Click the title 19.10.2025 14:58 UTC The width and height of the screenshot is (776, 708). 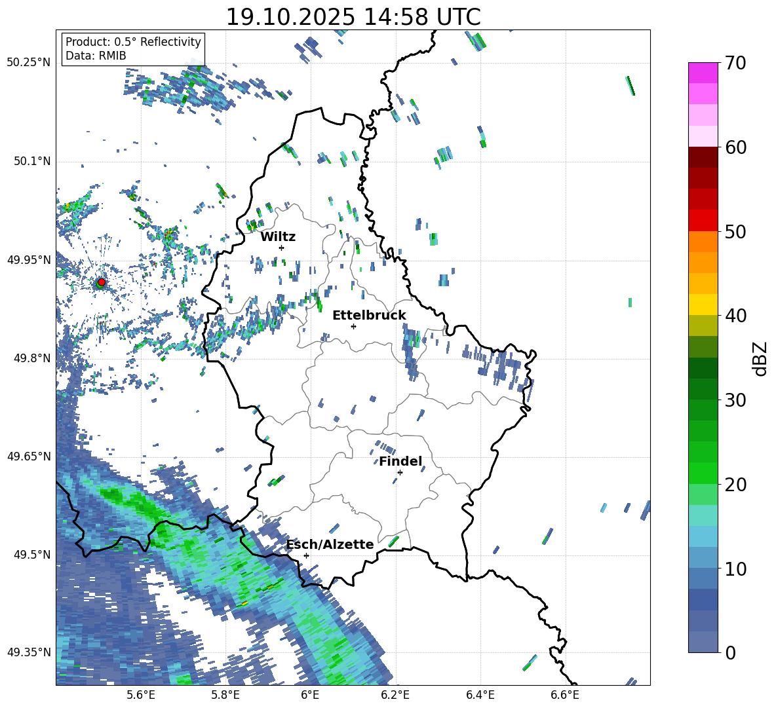click(x=353, y=17)
